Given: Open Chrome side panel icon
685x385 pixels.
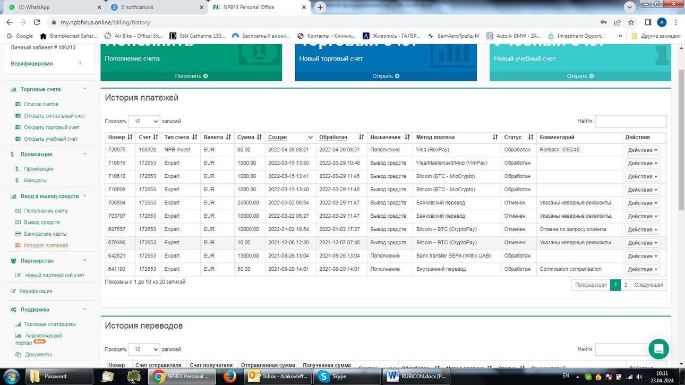Looking at the screenshot, I should coord(648,22).
